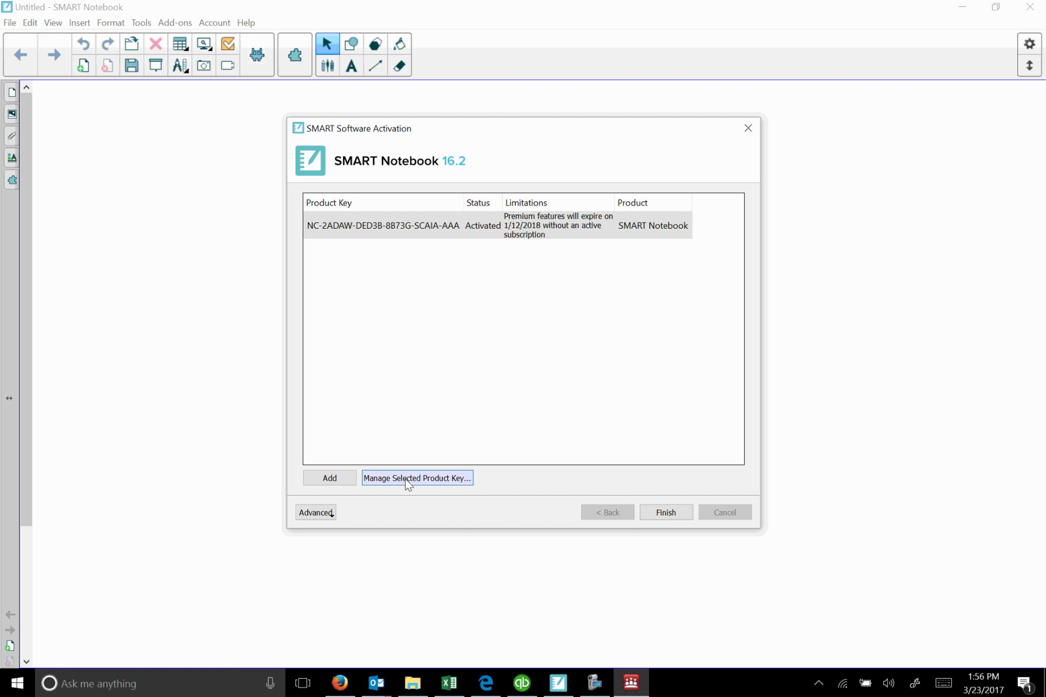Open the orange checkmark Response icon
The width and height of the screenshot is (1046, 697).
pos(228,44)
